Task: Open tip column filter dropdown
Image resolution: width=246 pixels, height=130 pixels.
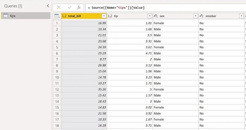Action: coord(150,16)
